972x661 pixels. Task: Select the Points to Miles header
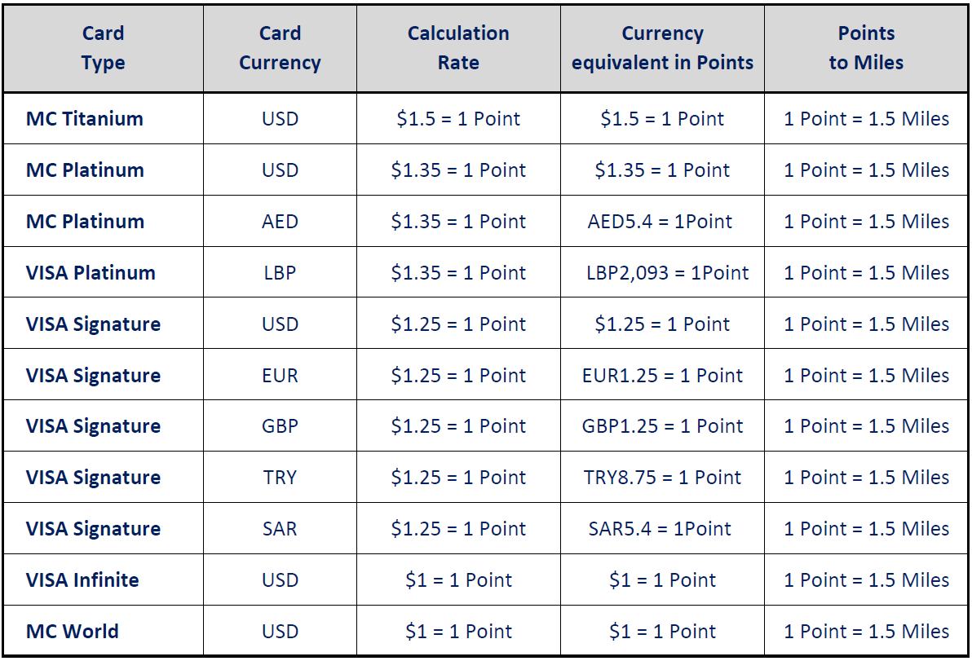click(866, 48)
